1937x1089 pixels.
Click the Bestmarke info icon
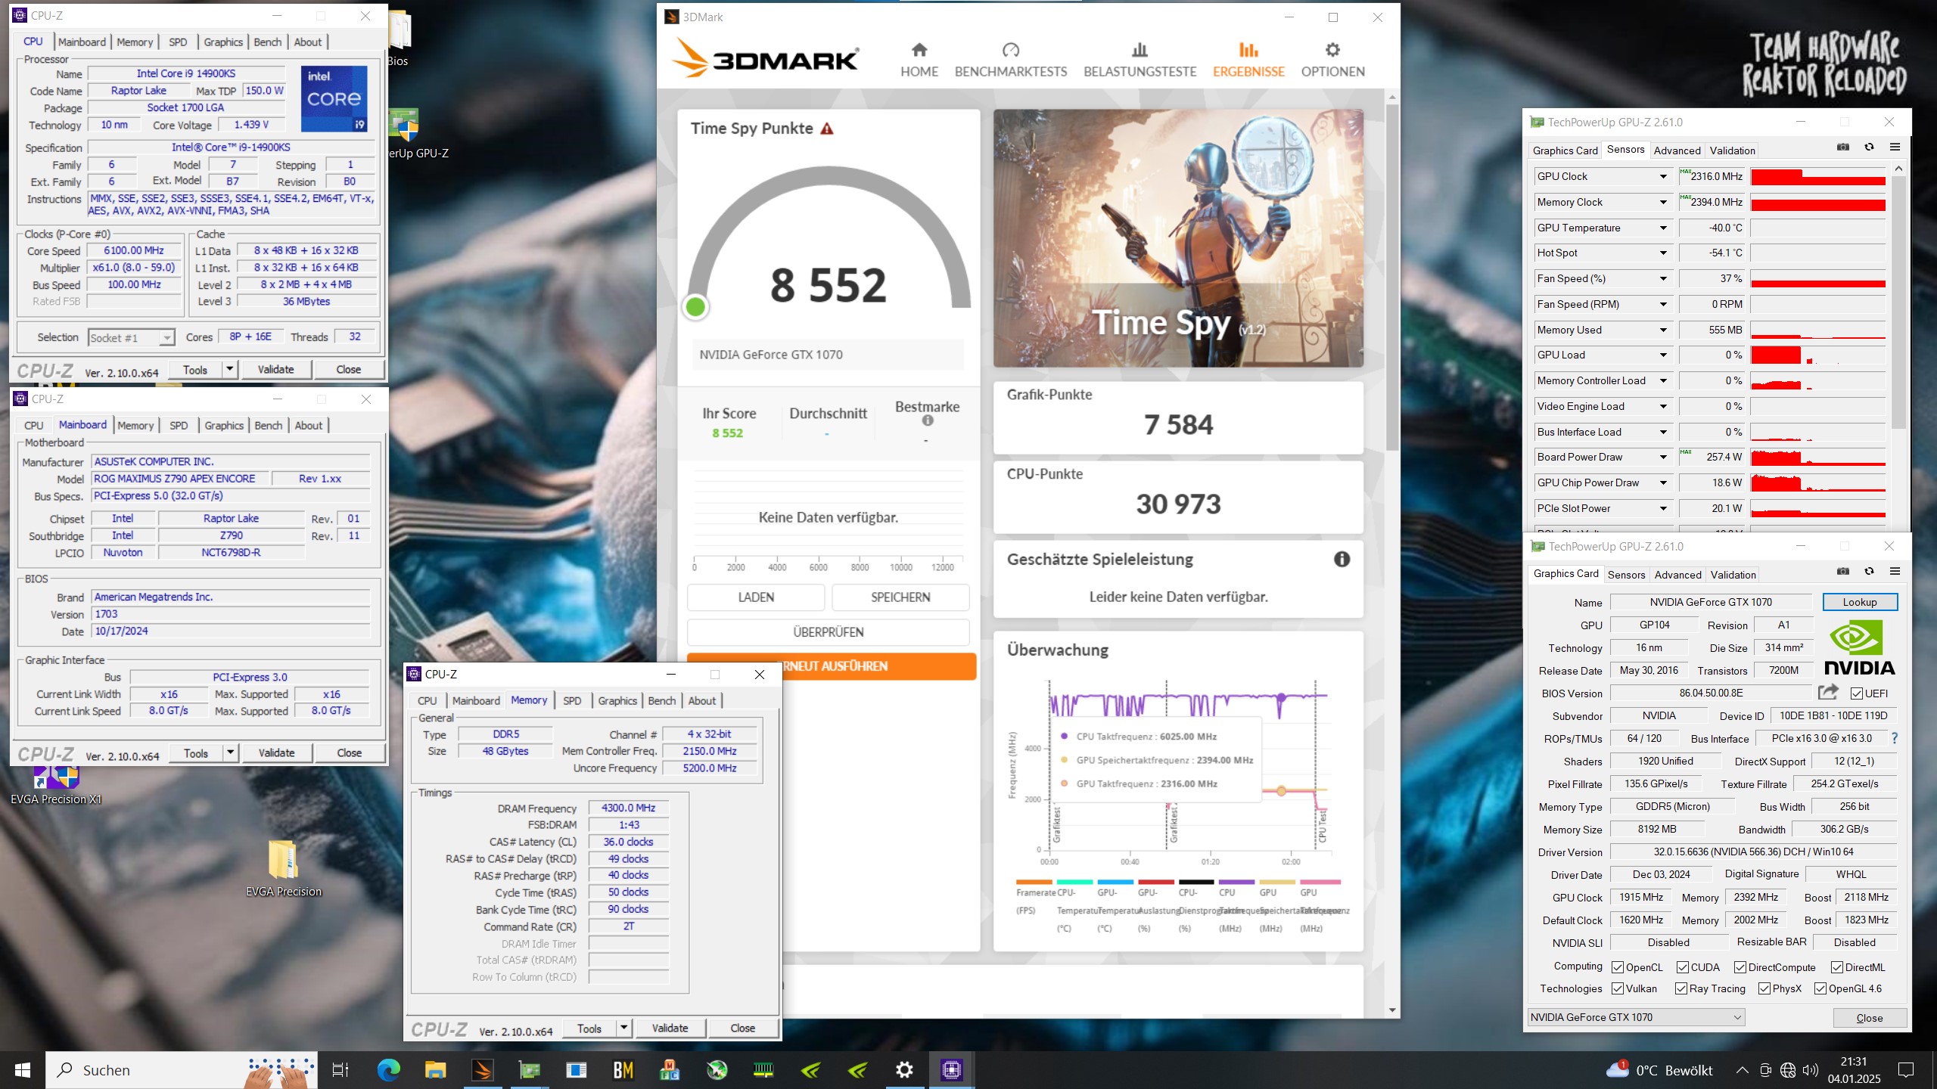tap(928, 421)
